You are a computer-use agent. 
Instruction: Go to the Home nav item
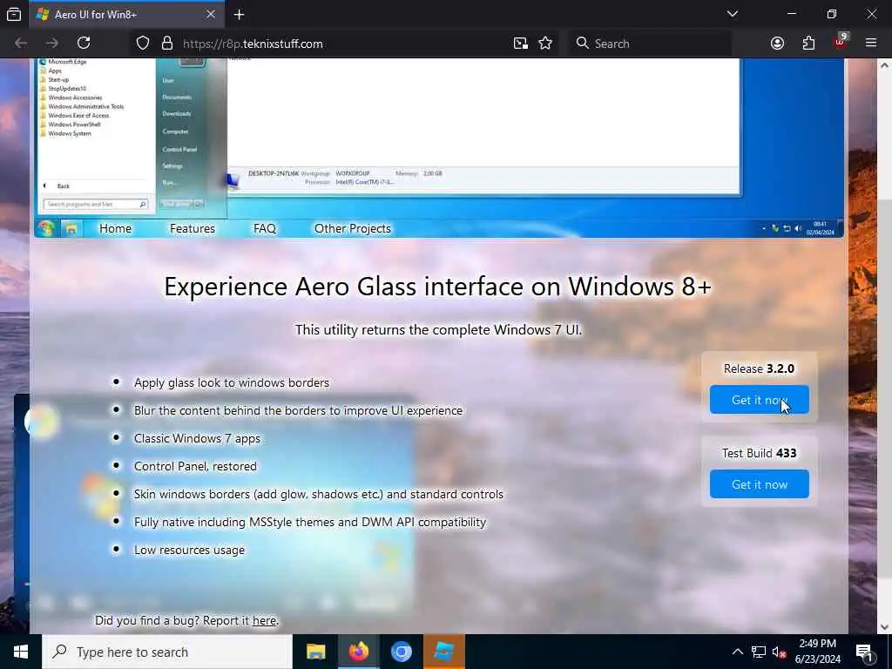(x=116, y=229)
